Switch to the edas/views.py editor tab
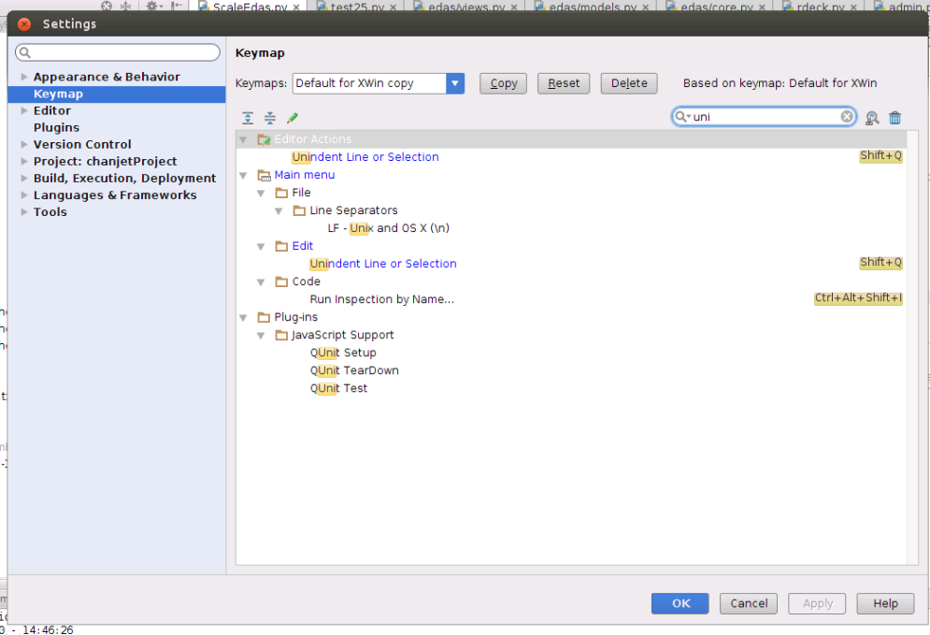The image size is (930, 635). point(466,7)
